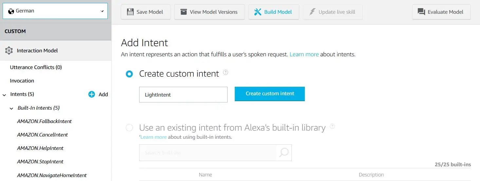Screen dimensions: 480x181
Task: Open the Utterance Conflicts (0) item
Action: 36,67
